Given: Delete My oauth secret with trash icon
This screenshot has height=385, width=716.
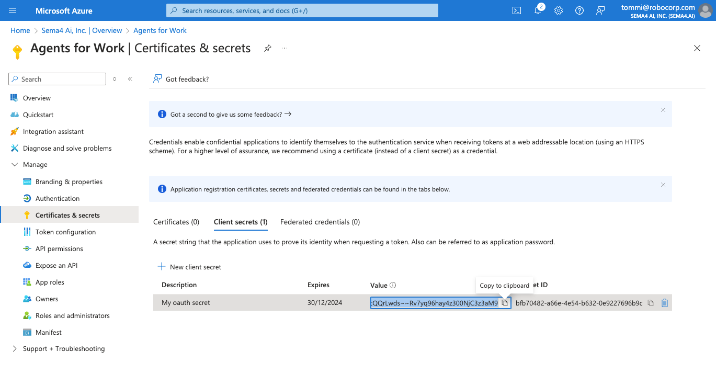Looking at the screenshot, I should coord(665,303).
